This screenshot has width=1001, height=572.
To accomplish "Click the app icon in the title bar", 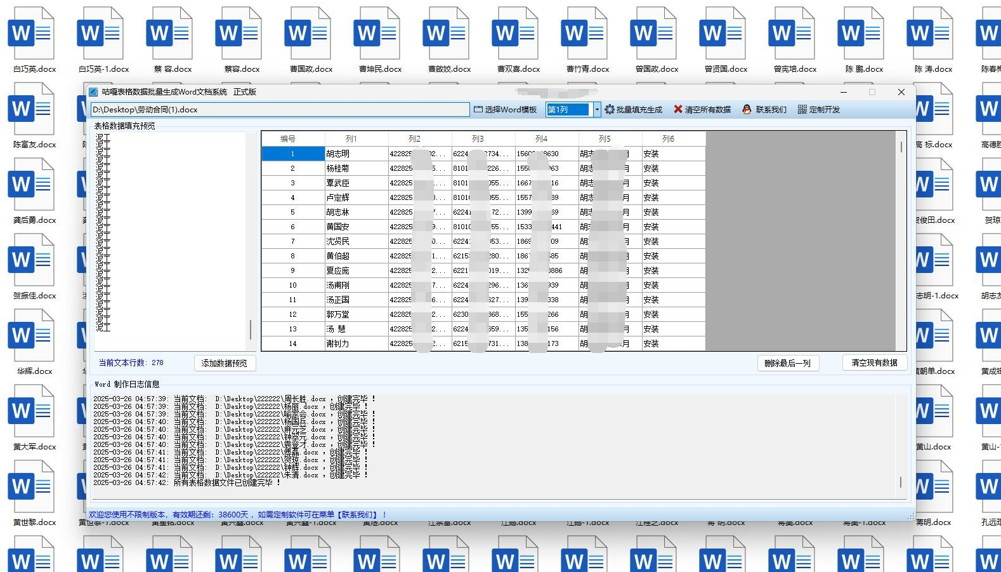I will point(93,92).
